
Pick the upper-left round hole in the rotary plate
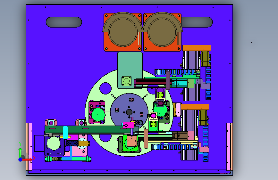[105, 88]
